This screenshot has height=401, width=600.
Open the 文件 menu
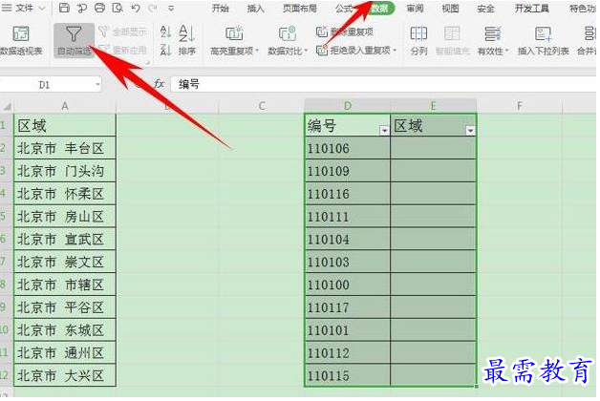pos(24,8)
